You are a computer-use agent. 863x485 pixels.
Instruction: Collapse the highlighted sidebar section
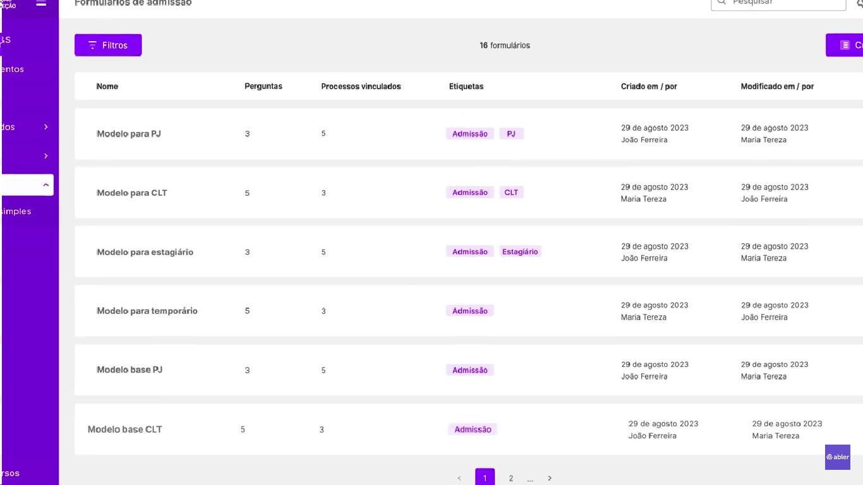coord(45,184)
